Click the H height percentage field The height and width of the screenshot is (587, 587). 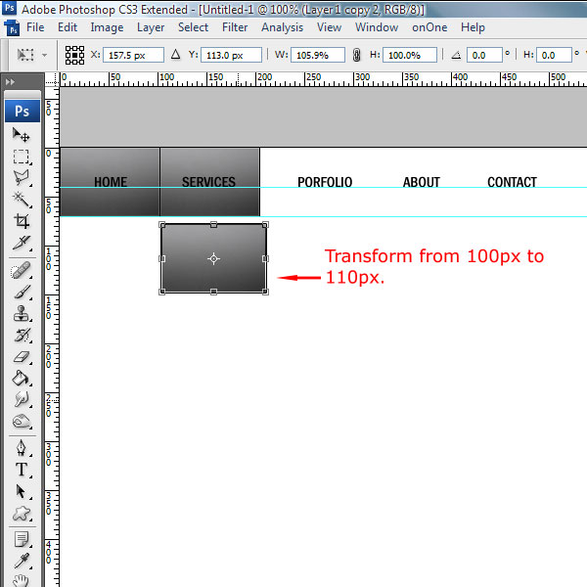click(x=410, y=55)
